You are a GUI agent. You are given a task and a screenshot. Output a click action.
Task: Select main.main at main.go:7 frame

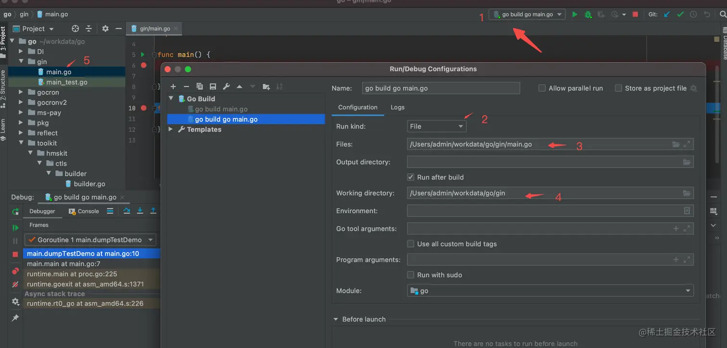(x=63, y=264)
